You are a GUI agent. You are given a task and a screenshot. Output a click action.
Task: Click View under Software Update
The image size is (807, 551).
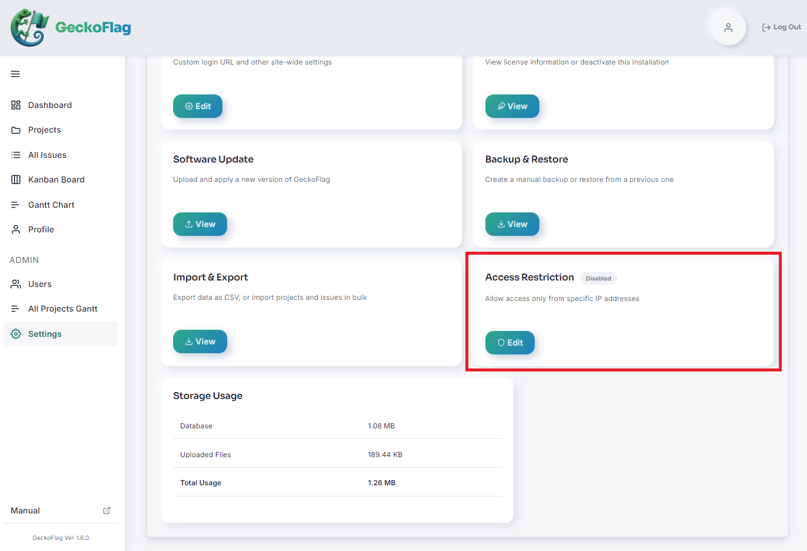tap(200, 224)
